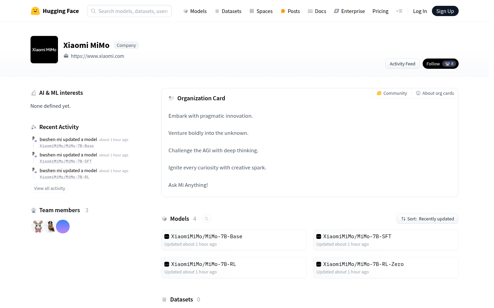This screenshot has width=494, height=308.
Task: Click the follower count avatars on Follow button
Action: (449, 64)
